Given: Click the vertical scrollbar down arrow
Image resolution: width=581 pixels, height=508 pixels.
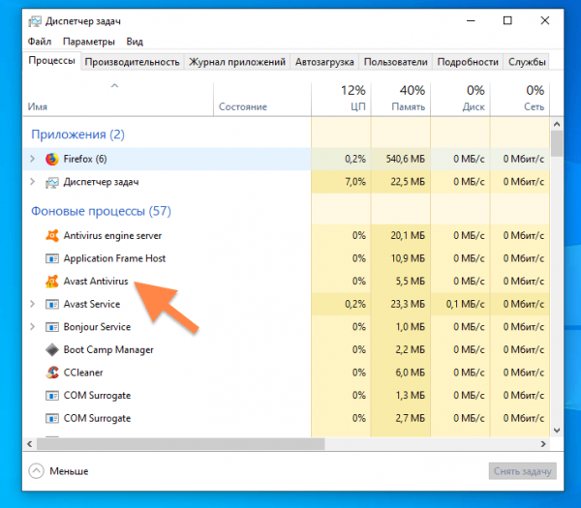Looking at the screenshot, I should point(557,431).
